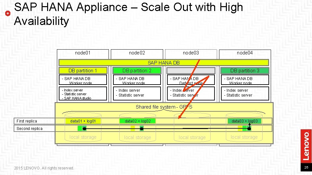
Task: Click the DB partition 1 box
Action: 83,70
